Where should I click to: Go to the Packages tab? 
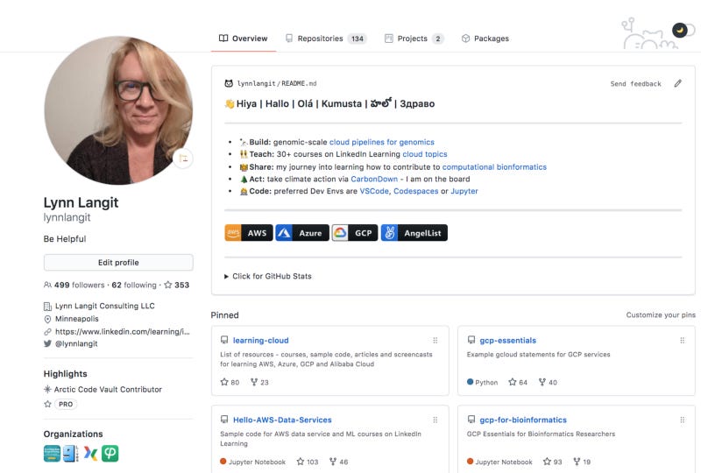pos(485,39)
